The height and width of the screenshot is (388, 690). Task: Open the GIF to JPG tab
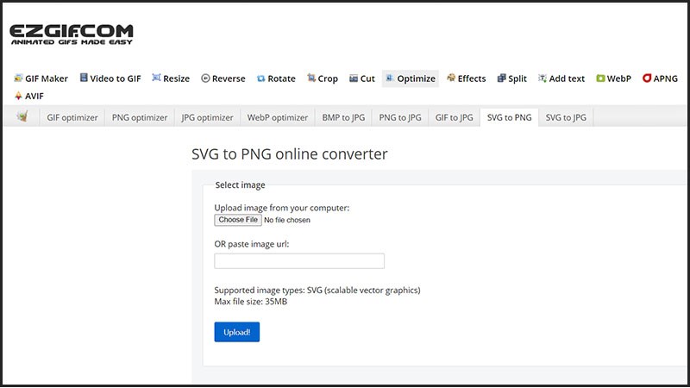click(x=455, y=117)
